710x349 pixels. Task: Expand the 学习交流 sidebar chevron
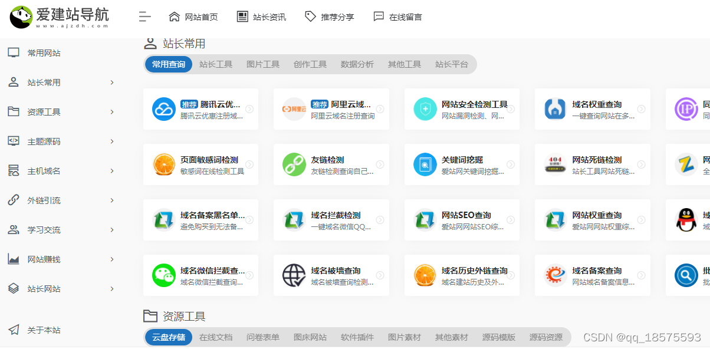(x=112, y=230)
